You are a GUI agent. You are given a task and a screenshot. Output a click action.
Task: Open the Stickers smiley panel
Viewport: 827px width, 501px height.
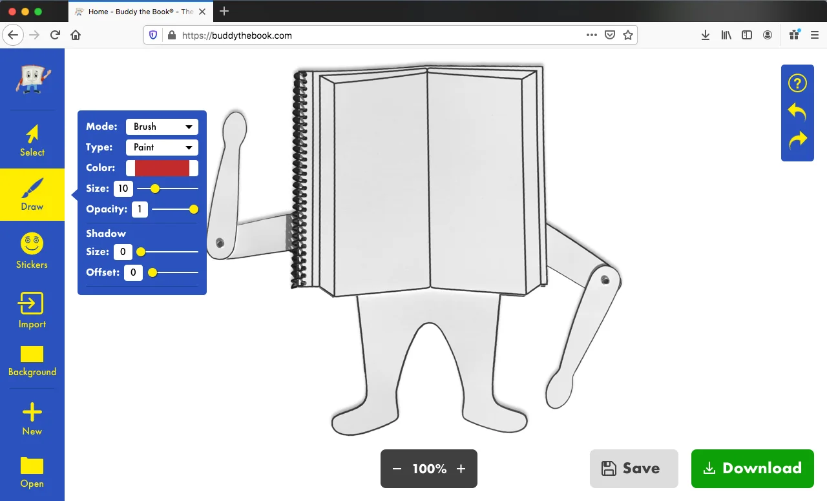[x=32, y=251]
